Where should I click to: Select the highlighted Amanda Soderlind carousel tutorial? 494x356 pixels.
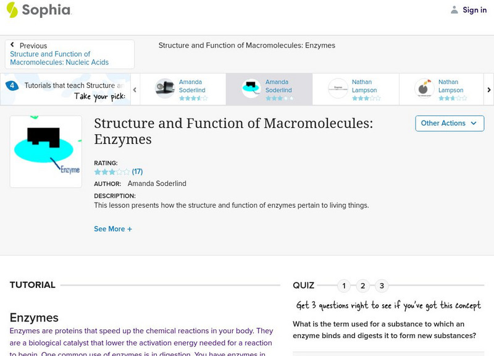point(269,89)
